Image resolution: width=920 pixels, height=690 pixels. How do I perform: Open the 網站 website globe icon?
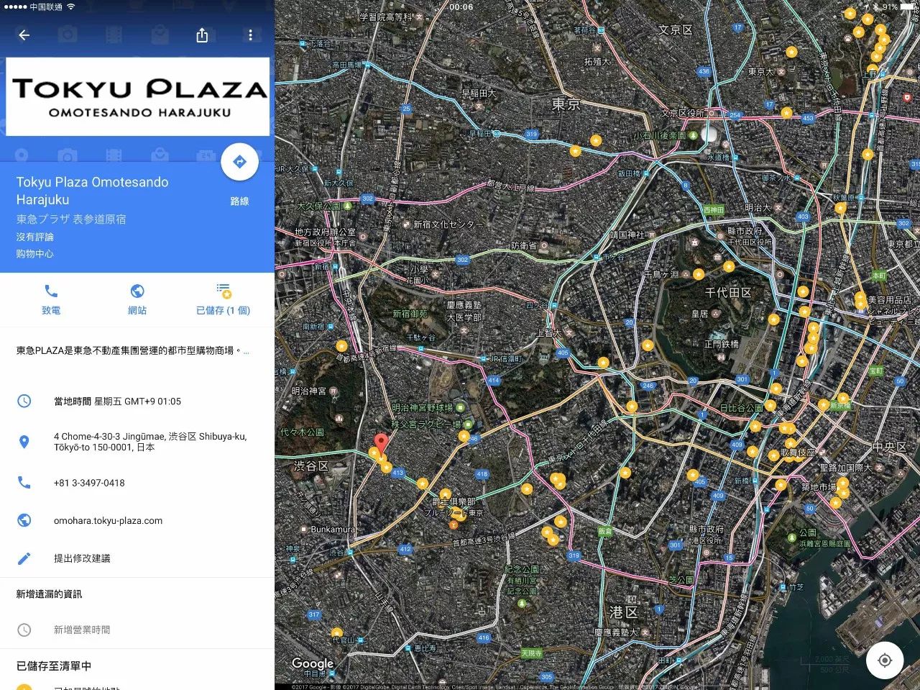137,291
